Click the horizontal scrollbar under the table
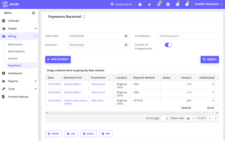Viewport: 225px width, 141px height. coord(132,113)
